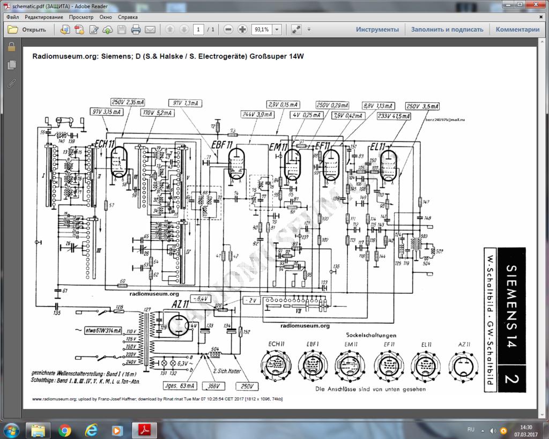Save the file with the floppy icon
Screen dimensions: 549x439
coord(122,30)
